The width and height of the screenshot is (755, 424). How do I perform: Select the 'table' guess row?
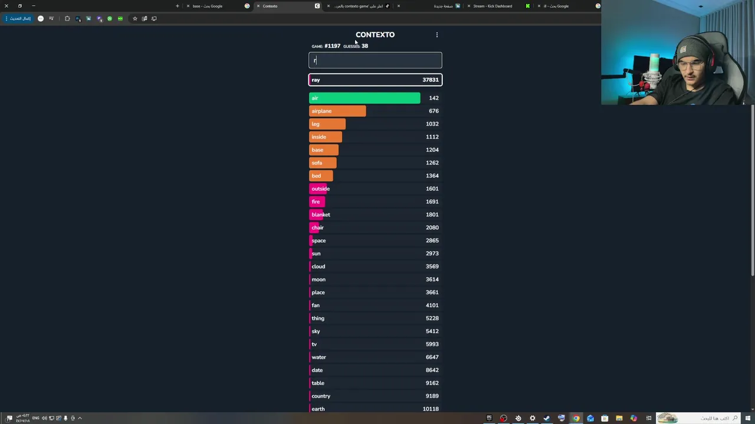pos(375,383)
